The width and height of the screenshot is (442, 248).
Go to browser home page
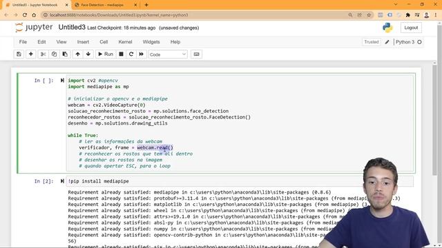pos(34,15)
